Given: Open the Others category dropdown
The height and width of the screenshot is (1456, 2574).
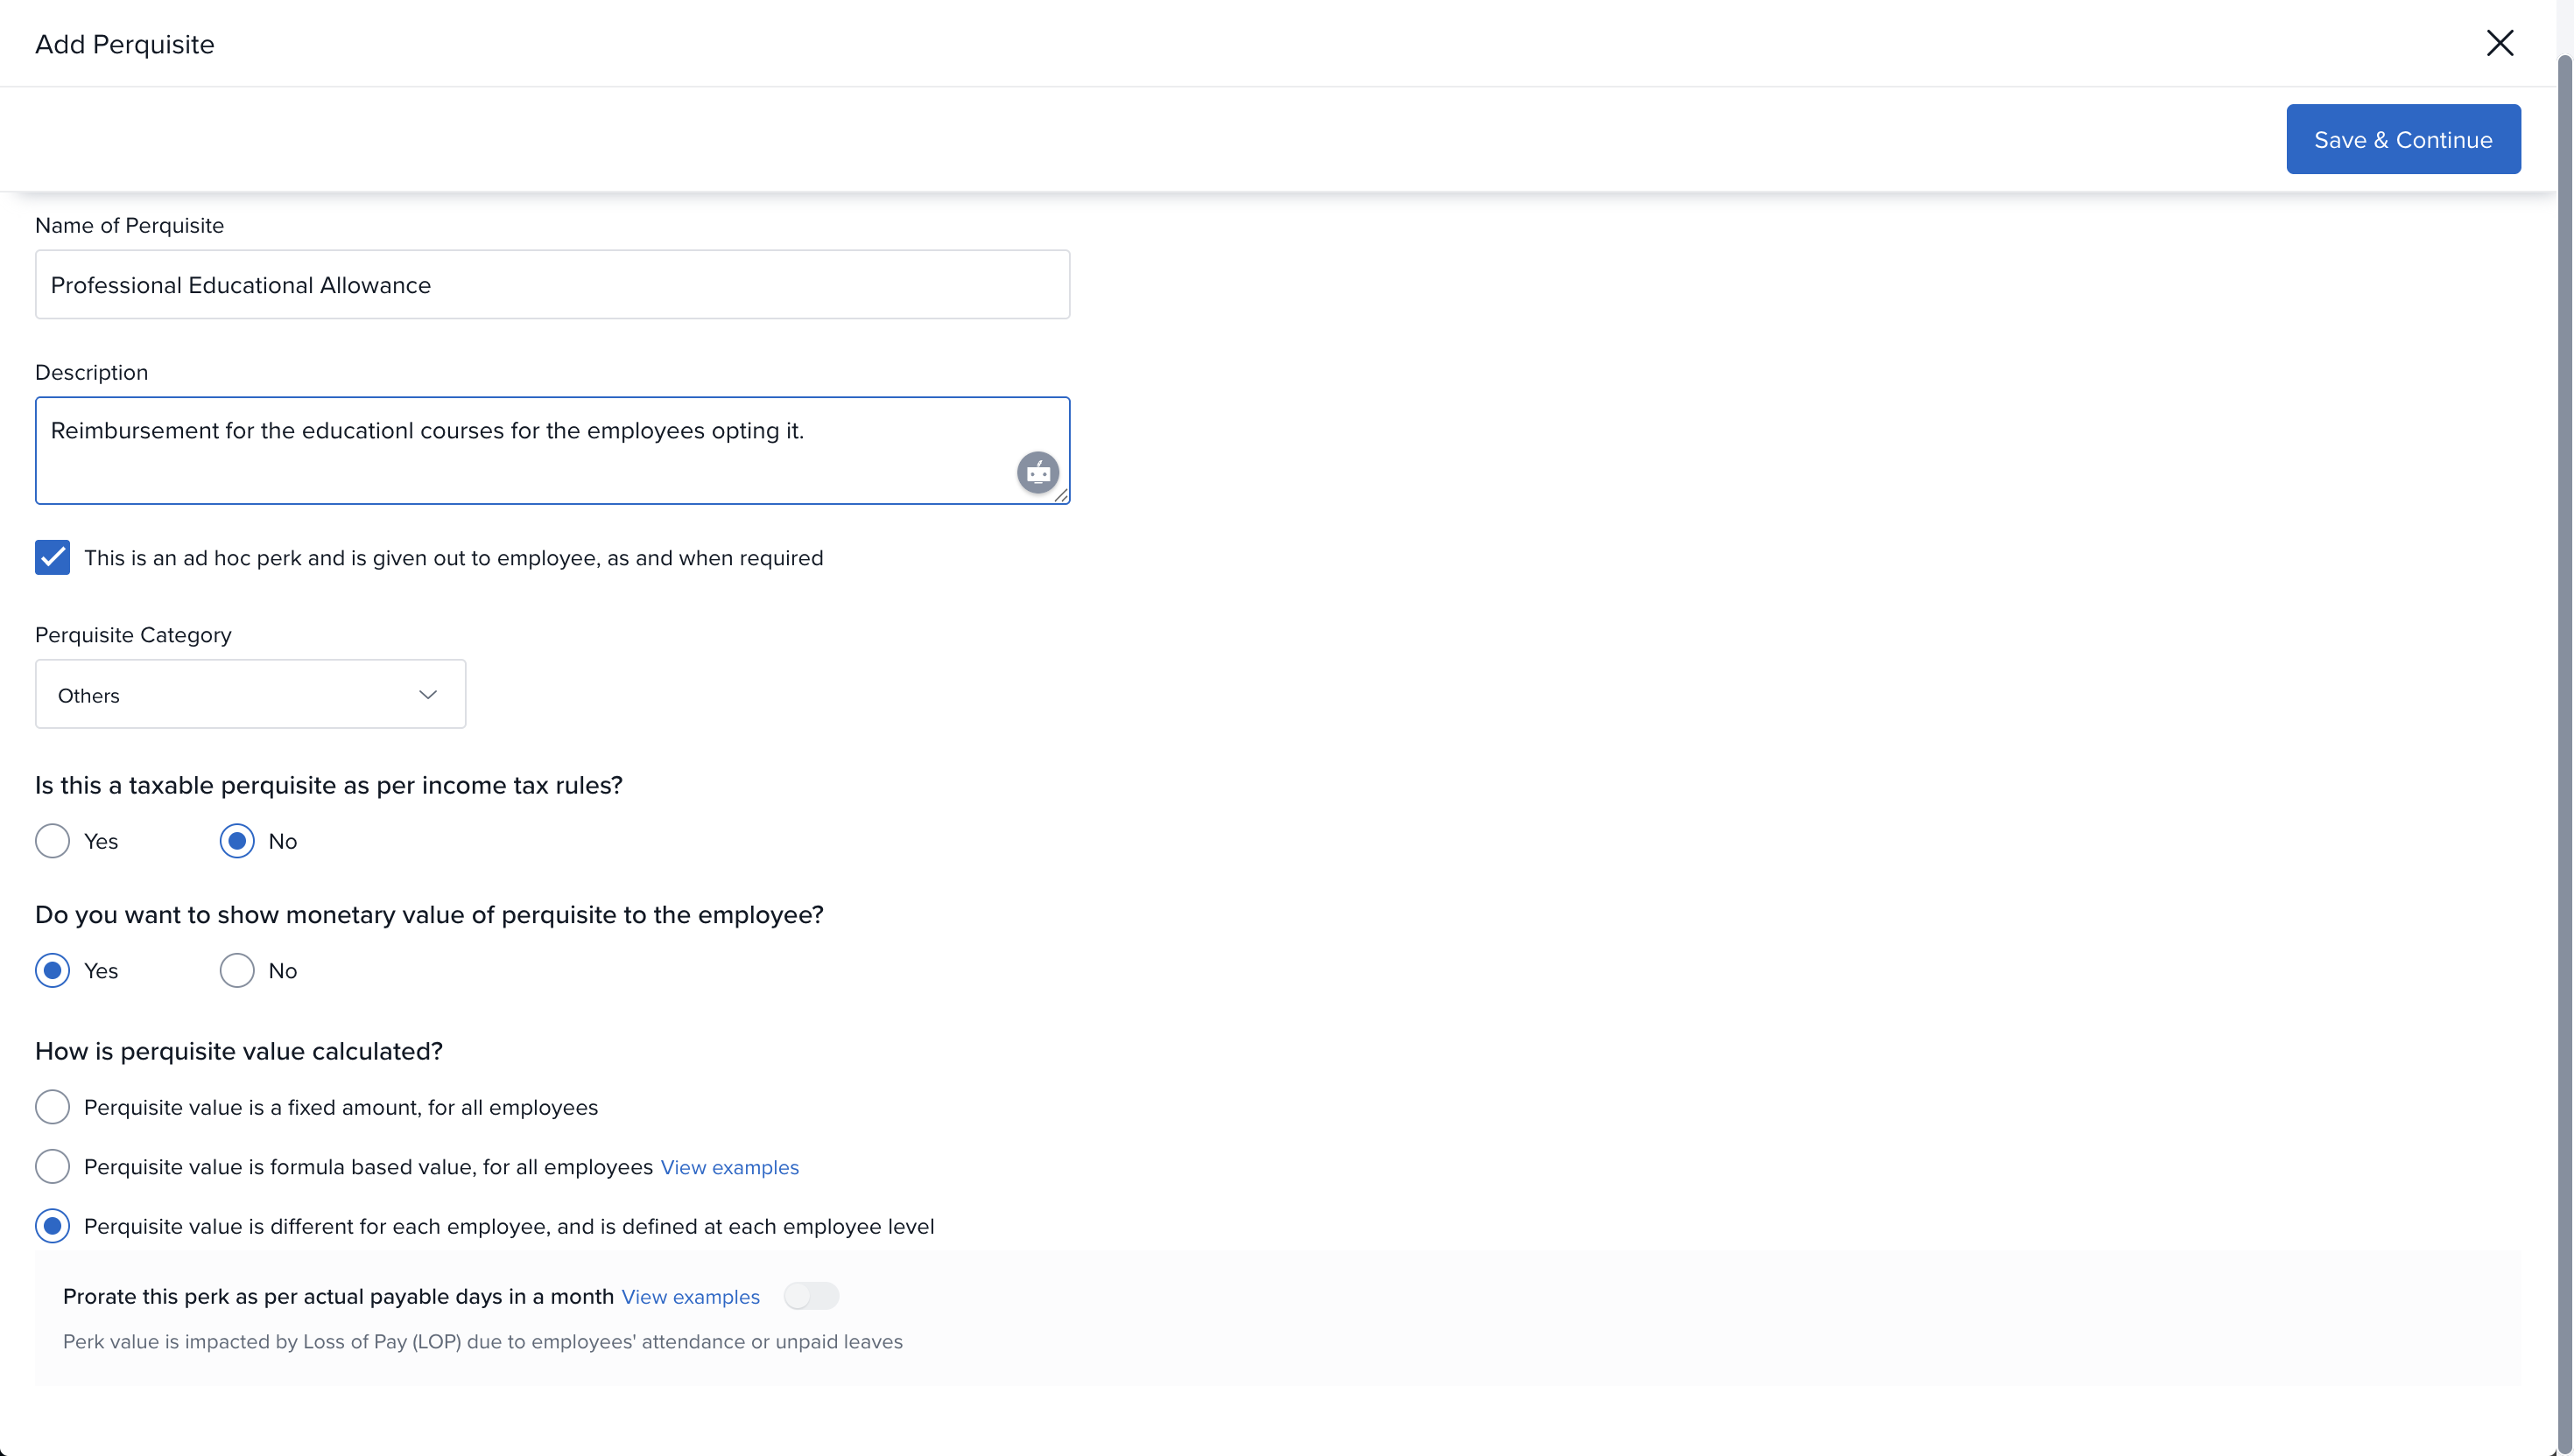Looking at the screenshot, I should point(230,695).
